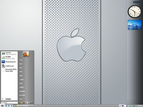
Task: Select the Computer entry in Start menu
Action: (22, 80)
